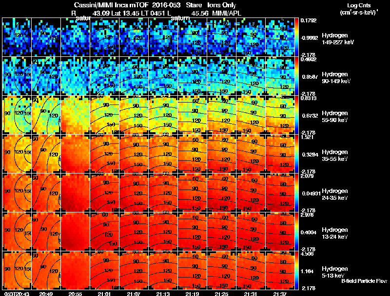Screen dimensions: 390x296
Task: Click the '20:55' time axis label
Action: [x=75, y=294]
